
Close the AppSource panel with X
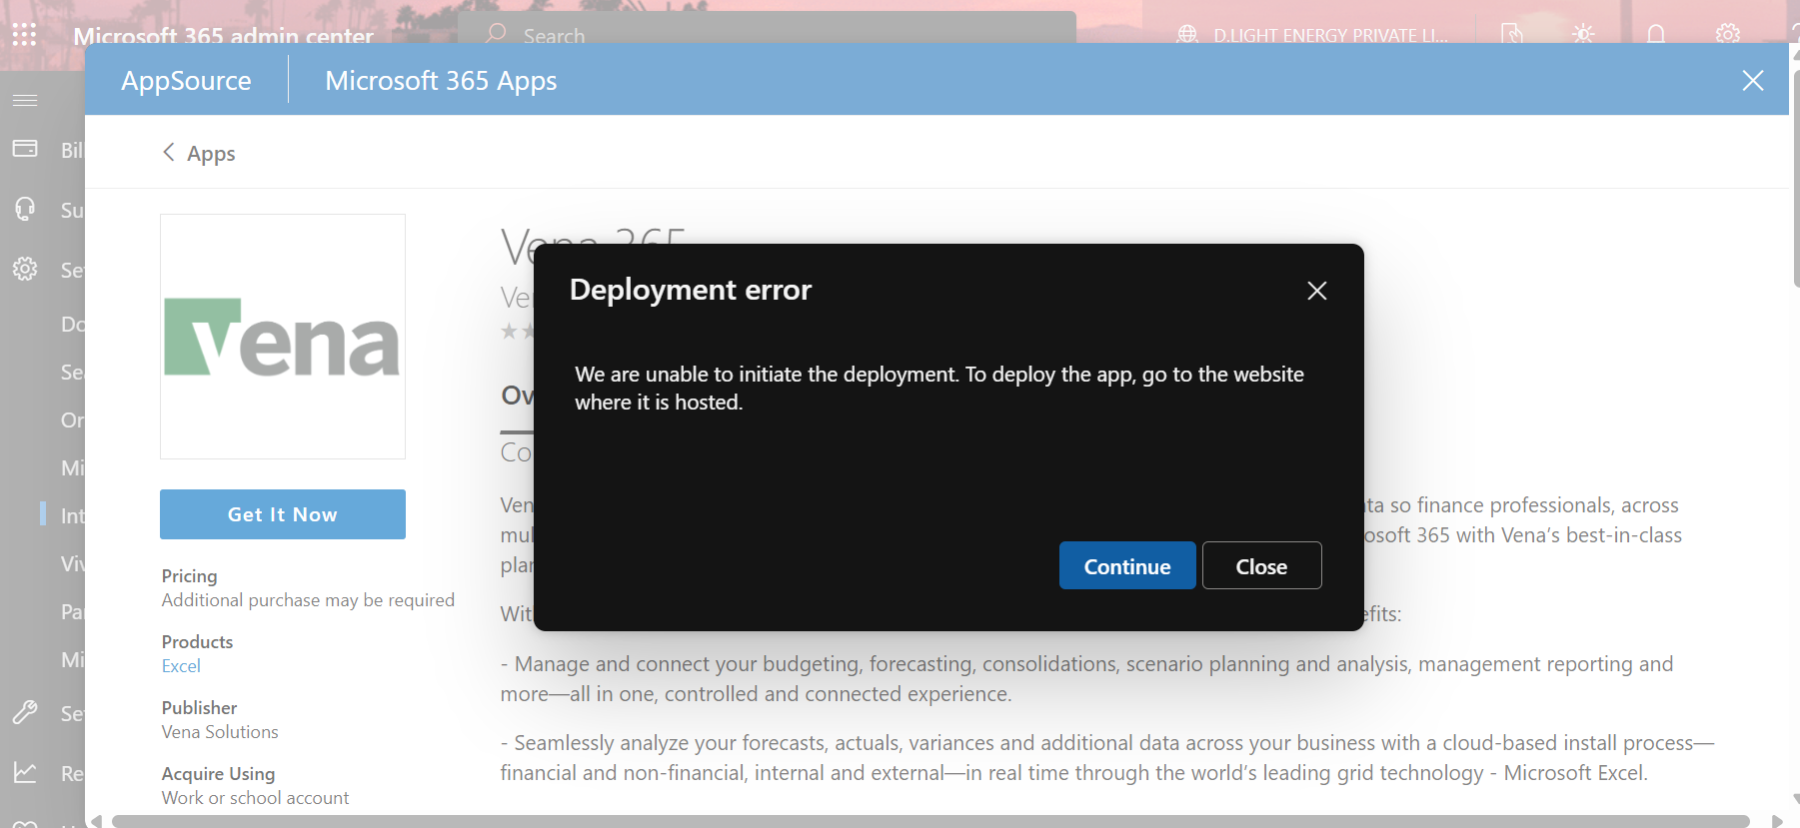(1753, 81)
